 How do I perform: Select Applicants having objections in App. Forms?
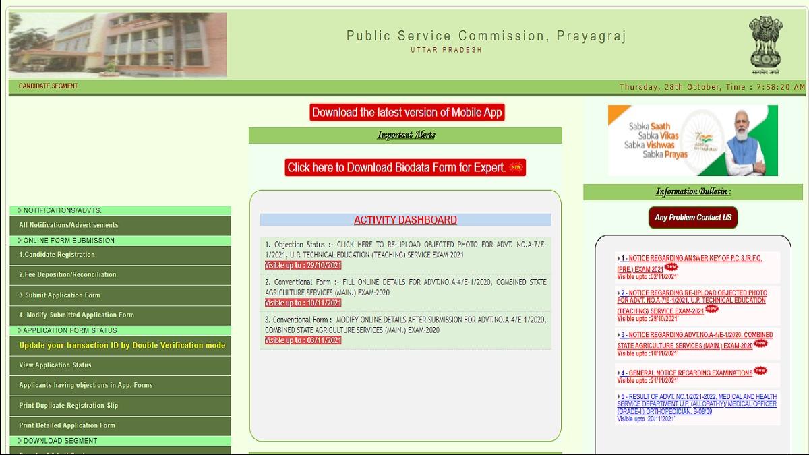tap(86, 385)
